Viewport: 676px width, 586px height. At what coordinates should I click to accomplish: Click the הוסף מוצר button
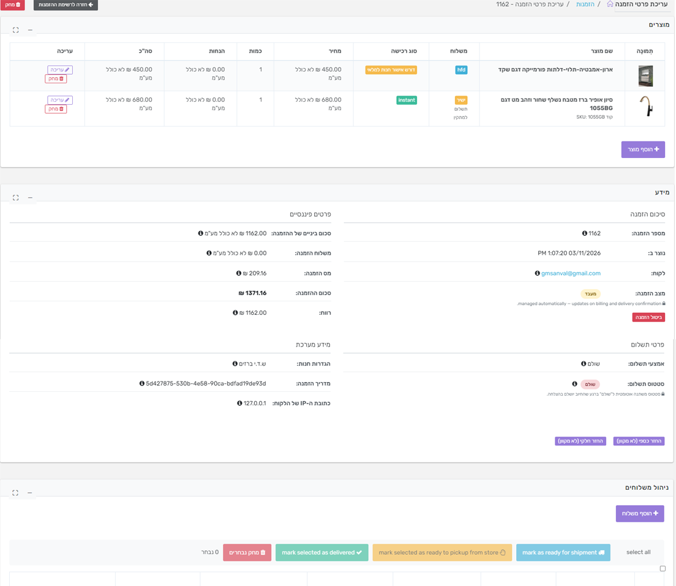(x=643, y=149)
